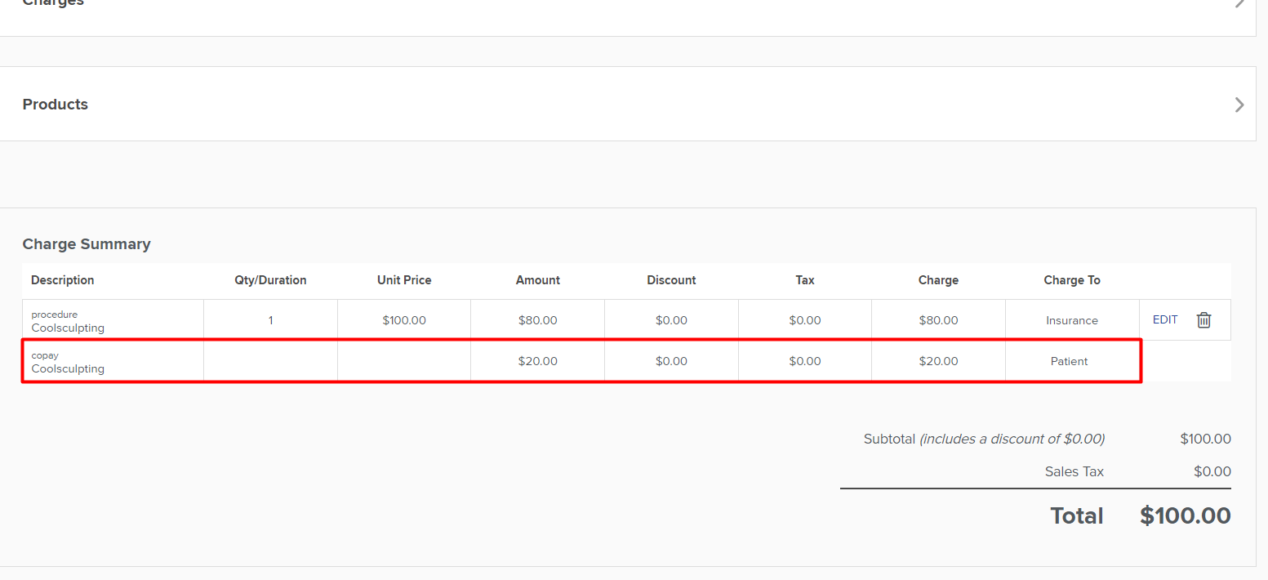Click the Tax column header
Screen dimensions: 1268x580
pos(805,280)
